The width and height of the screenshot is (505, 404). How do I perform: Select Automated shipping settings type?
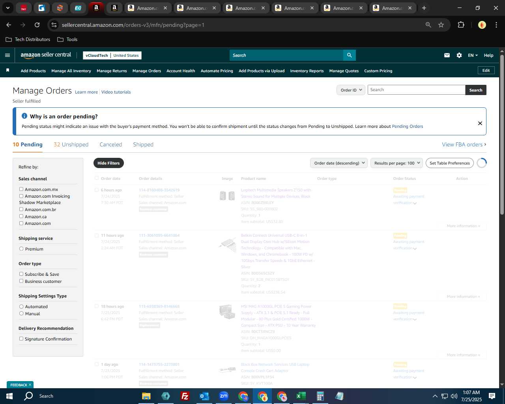pos(21,307)
